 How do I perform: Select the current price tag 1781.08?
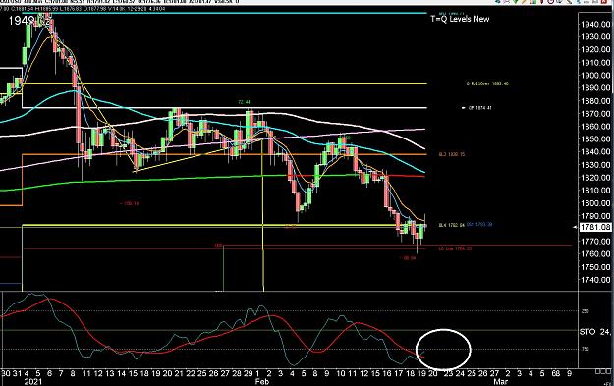pyautogui.click(x=594, y=227)
